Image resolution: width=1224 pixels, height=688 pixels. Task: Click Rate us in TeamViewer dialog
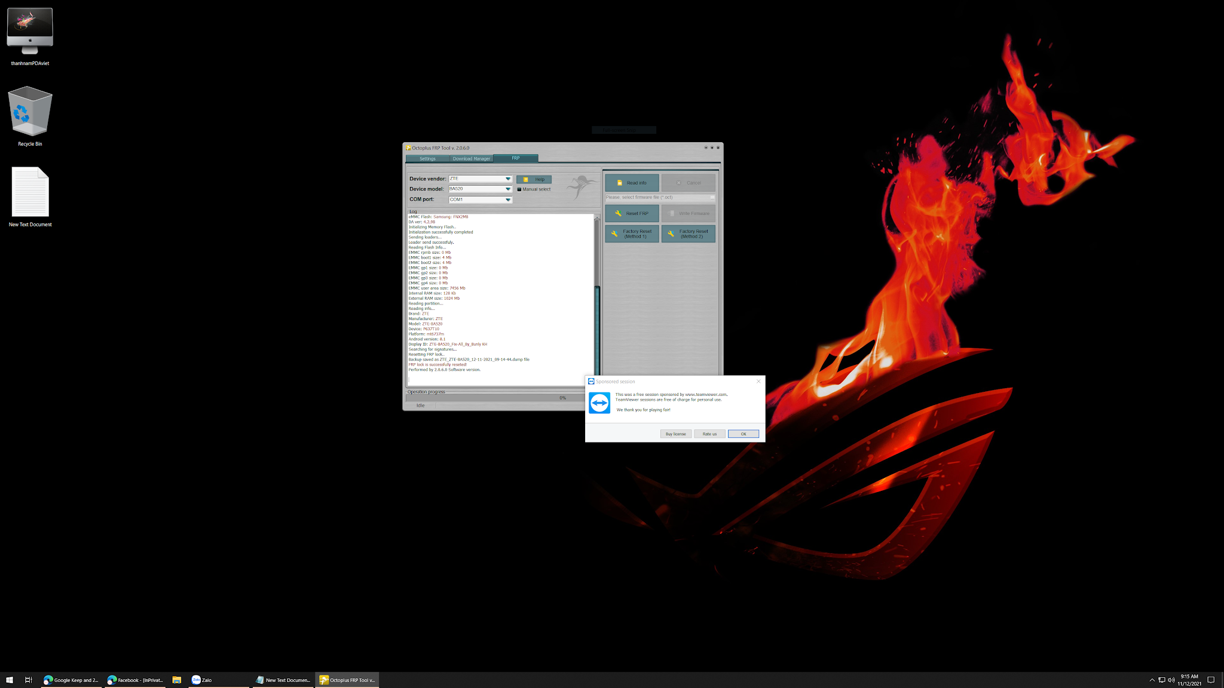(x=709, y=434)
